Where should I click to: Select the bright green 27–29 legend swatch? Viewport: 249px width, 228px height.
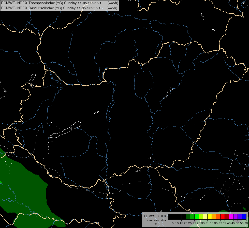pos(197,217)
